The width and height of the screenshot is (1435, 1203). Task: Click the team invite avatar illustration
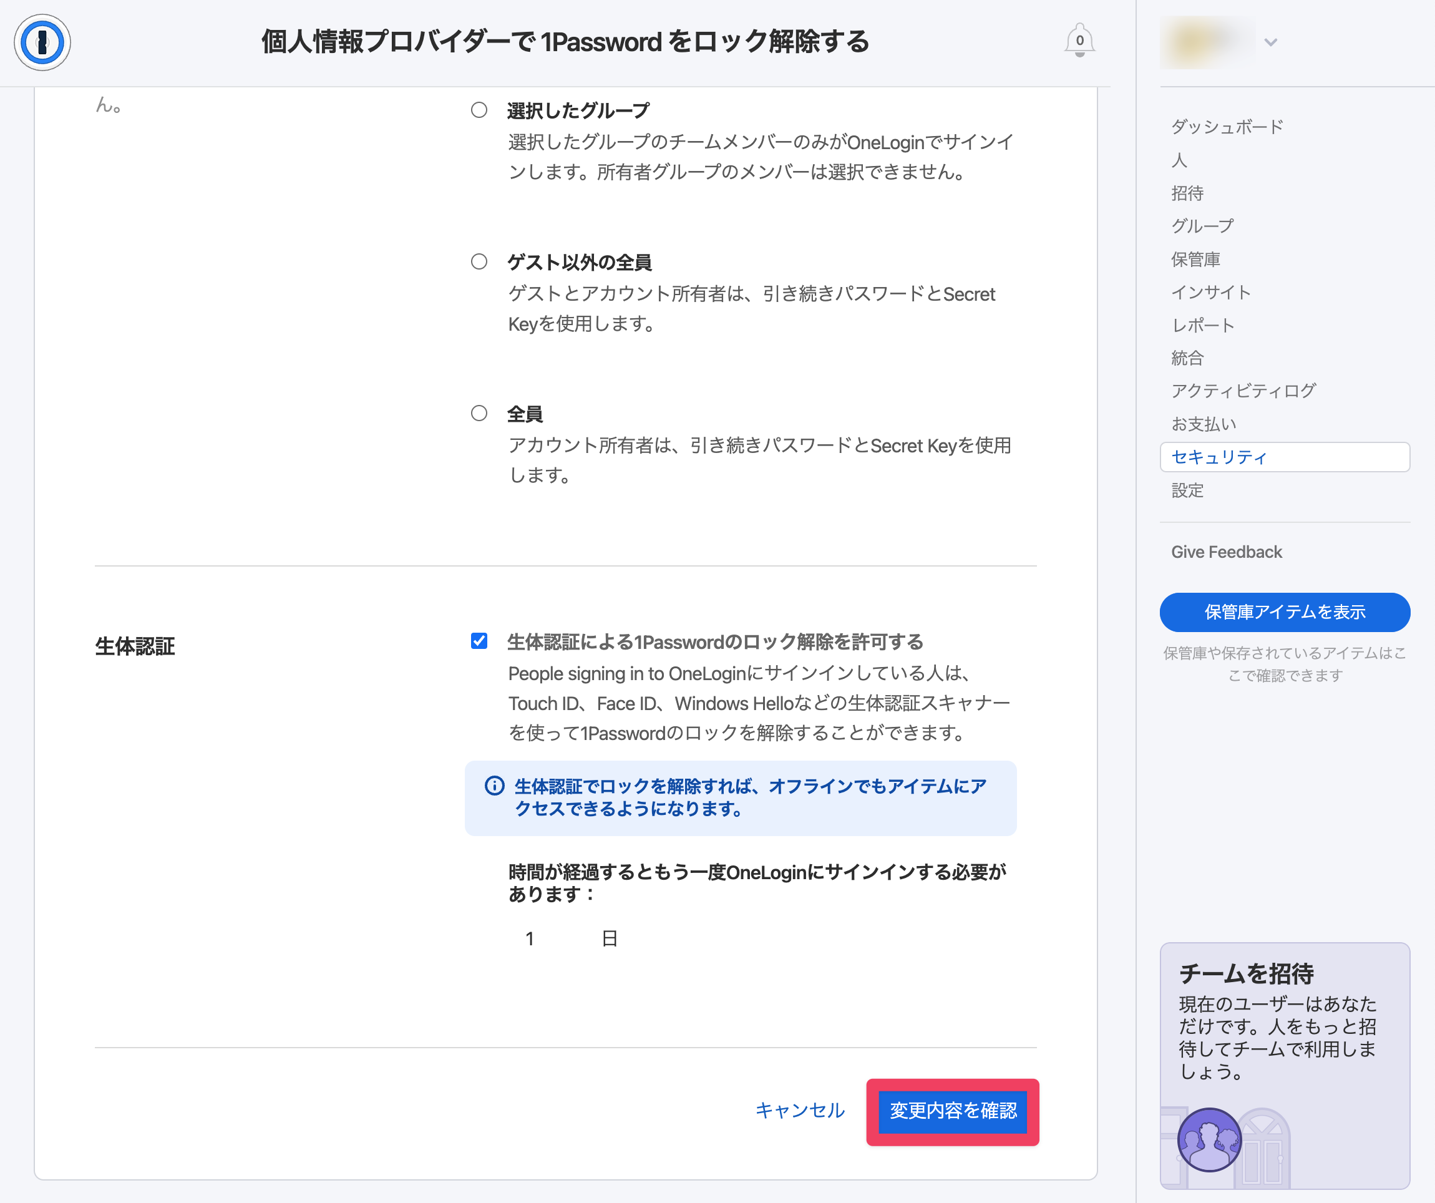(x=1209, y=1139)
